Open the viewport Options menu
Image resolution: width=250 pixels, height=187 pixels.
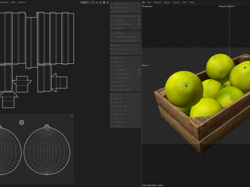click(x=176, y=3)
